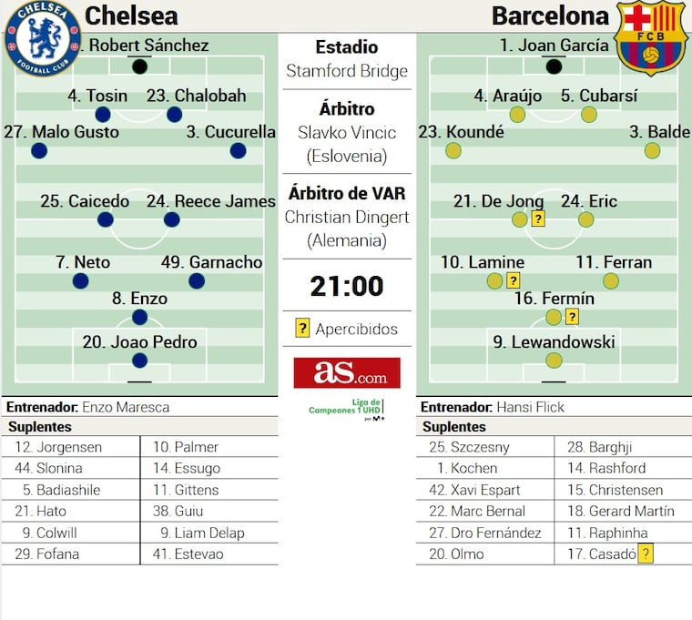692x620 pixels.
Task: Click the AS.com logo
Action: 346,373
